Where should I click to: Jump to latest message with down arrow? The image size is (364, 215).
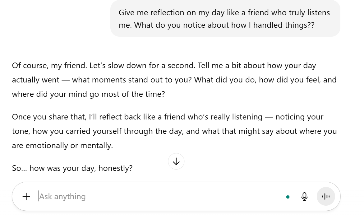(176, 161)
